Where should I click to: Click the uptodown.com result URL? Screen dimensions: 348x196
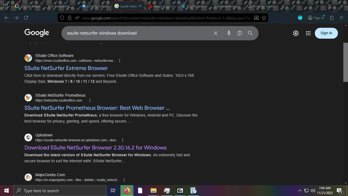pos(77,140)
